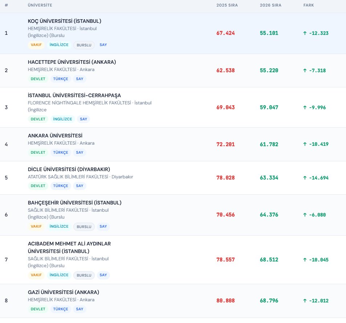Click the 2026 rank value 55.101
The height and width of the screenshot is (323, 346).
tap(269, 33)
